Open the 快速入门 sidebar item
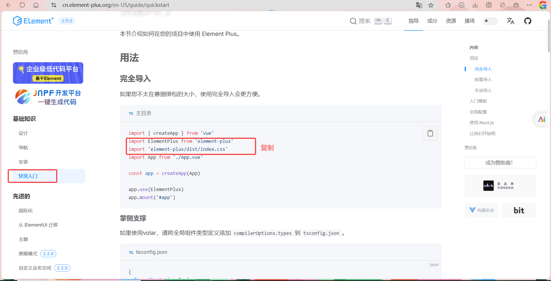Image resolution: width=551 pixels, height=281 pixels. (28, 176)
